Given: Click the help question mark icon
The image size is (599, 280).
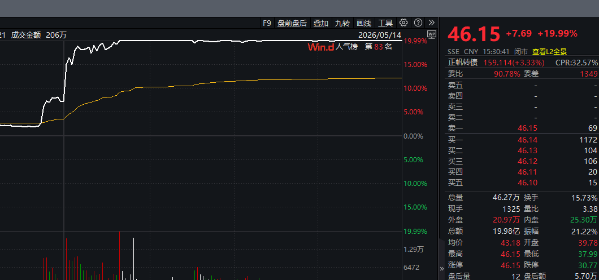Looking at the screenshot, I should (418, 23).
